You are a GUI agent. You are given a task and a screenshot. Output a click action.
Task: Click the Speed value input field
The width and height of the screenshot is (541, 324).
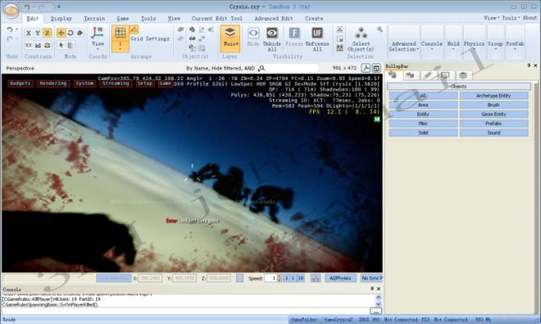(270, 278)
